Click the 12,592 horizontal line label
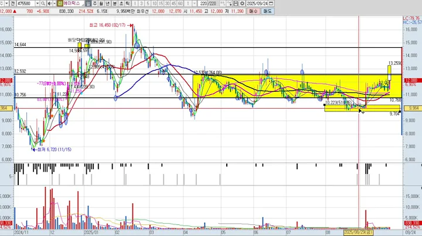The image size is (422, 236). tap(20, 71)
